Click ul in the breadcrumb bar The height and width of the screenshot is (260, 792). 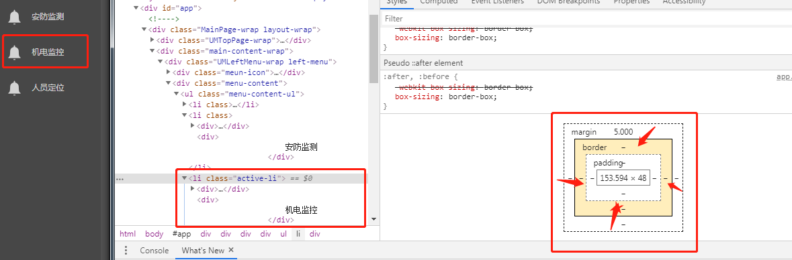284,234
